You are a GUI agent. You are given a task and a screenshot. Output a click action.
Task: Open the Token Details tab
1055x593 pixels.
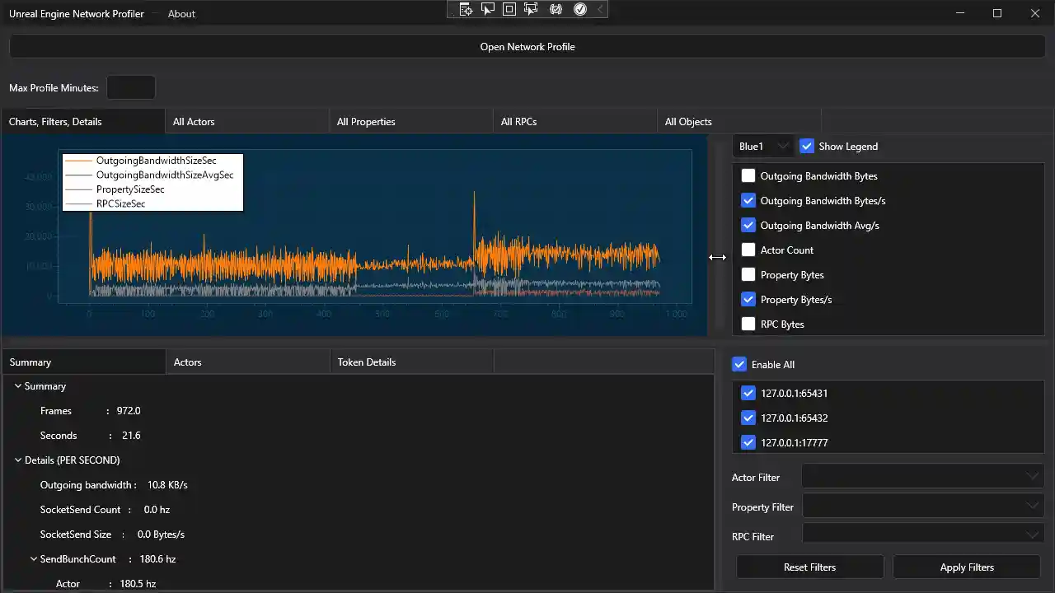[x=410, y=362]
